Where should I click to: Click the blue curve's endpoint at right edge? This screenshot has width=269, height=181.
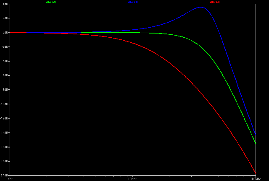point(256,134)
